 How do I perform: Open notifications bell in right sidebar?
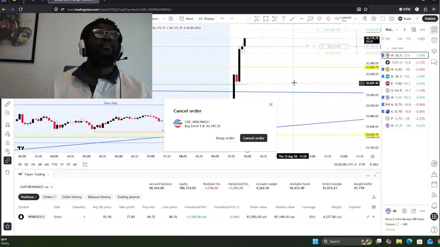pyautogui.click(x=434, y=206)
